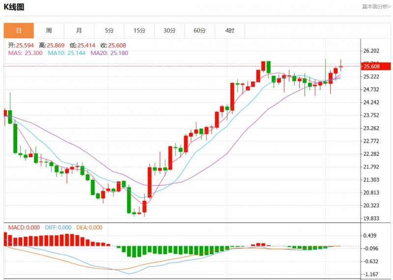Open the 基本面分析 link
The width and height of the screenshot is (393, 280).
(376, 6)
